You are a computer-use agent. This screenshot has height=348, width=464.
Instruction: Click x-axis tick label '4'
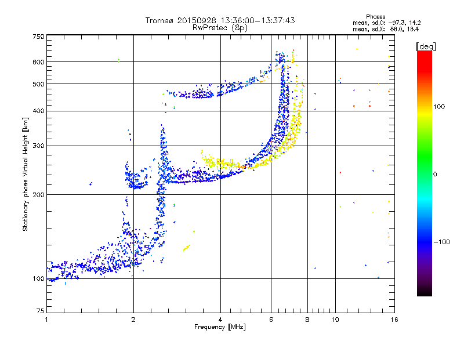[220, 320]
